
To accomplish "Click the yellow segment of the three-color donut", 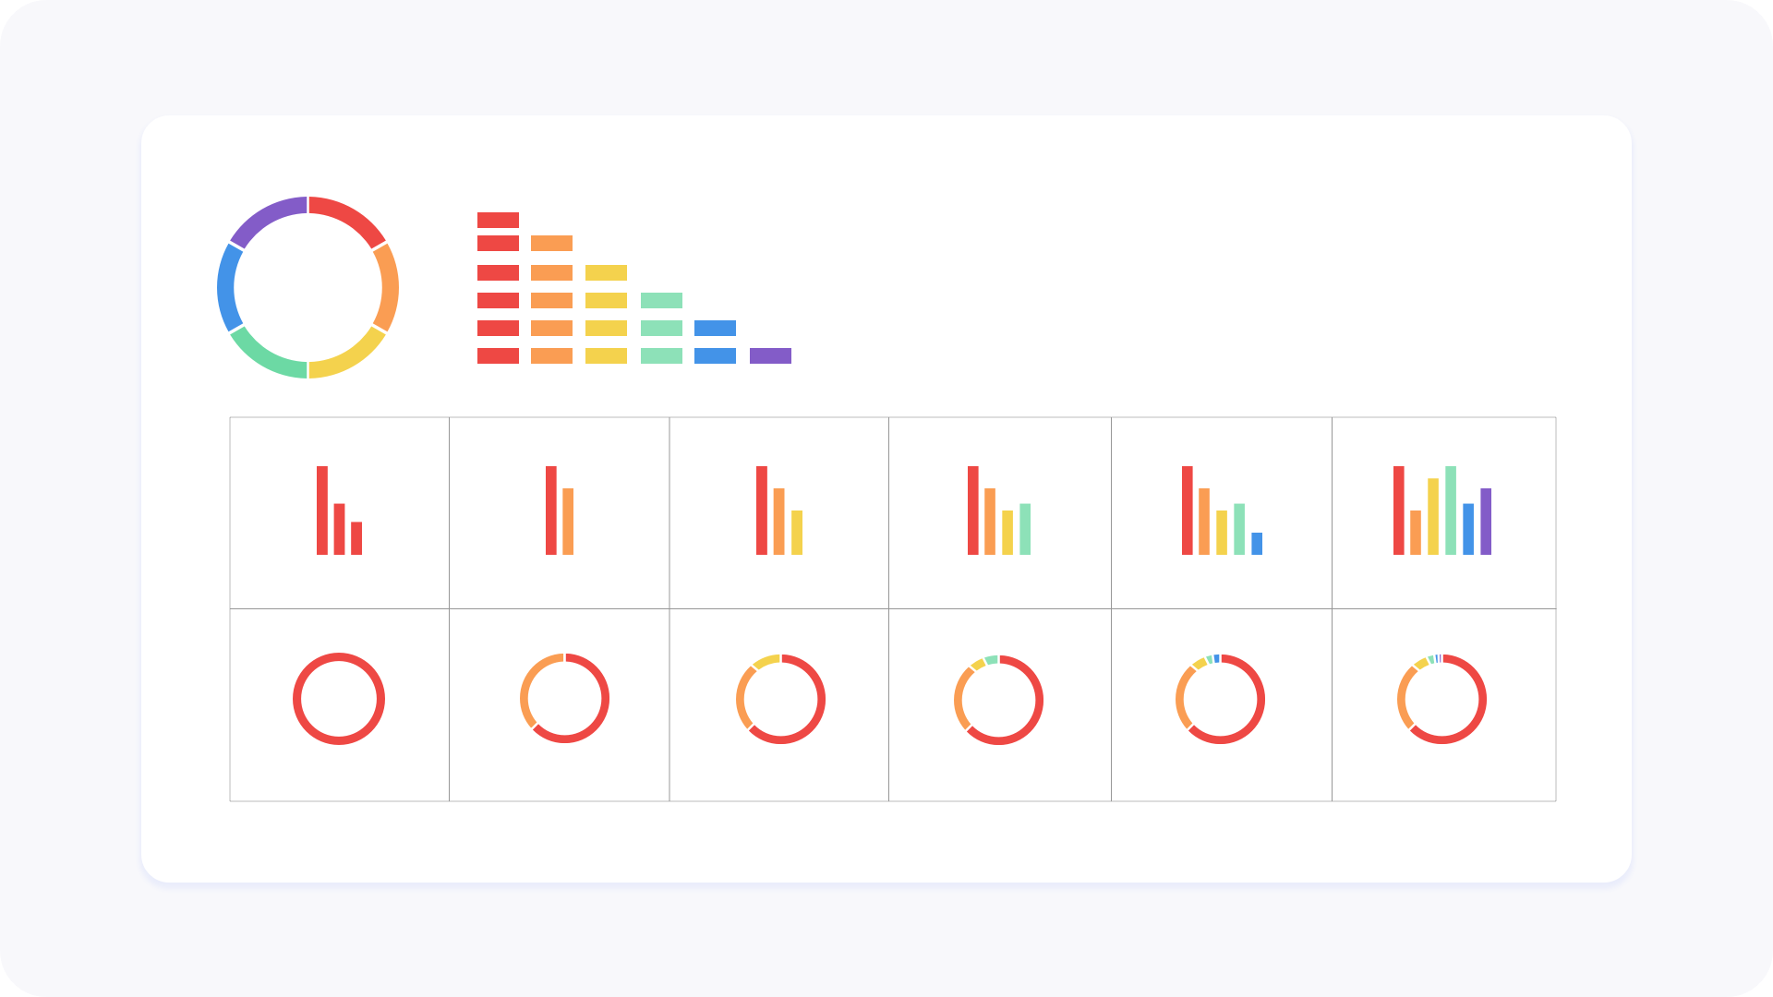I will [x=766, y=660].
